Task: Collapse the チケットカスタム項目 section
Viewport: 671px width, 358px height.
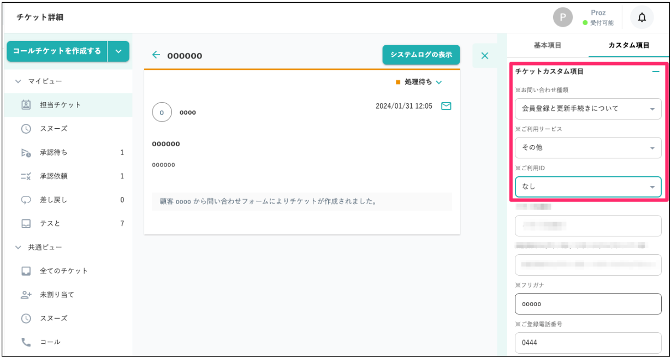Action: [x=656, y=71]
